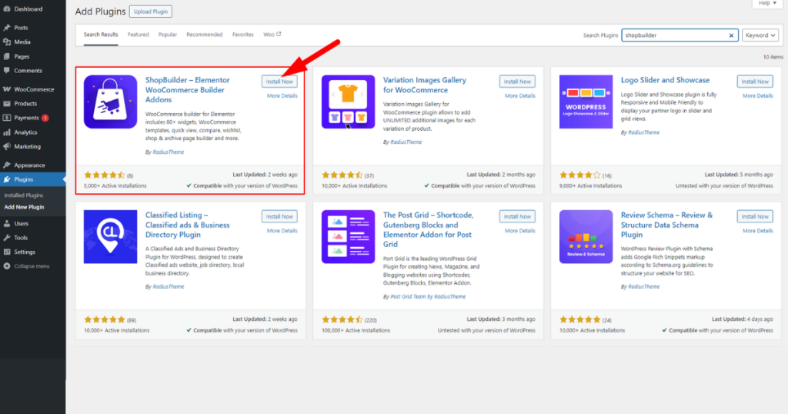Open the Logo Slider and Showcase title
The image size is (788, 414).
pyautogui.click(x=665, y=80)
